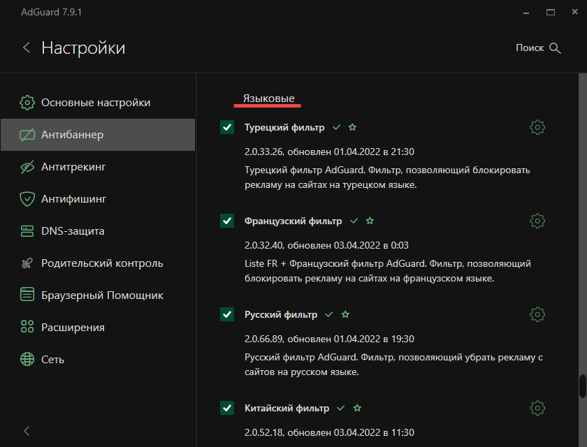Open Сеть settings

(98, 360)
